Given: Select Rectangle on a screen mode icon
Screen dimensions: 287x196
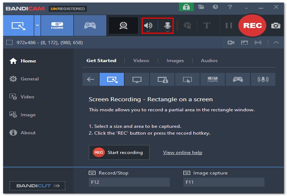Looking at the screenshot, I should pyautogui.click(x=112, y=79).
